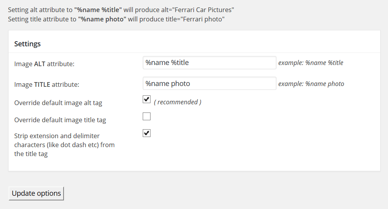Click 'Override default image alt tag' label

[58, 103]
